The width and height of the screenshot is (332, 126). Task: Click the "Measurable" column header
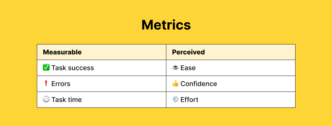[x=62, y=52]
